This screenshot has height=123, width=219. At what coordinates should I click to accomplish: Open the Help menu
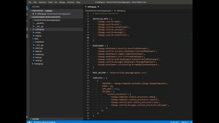click(x=78, y=2)
